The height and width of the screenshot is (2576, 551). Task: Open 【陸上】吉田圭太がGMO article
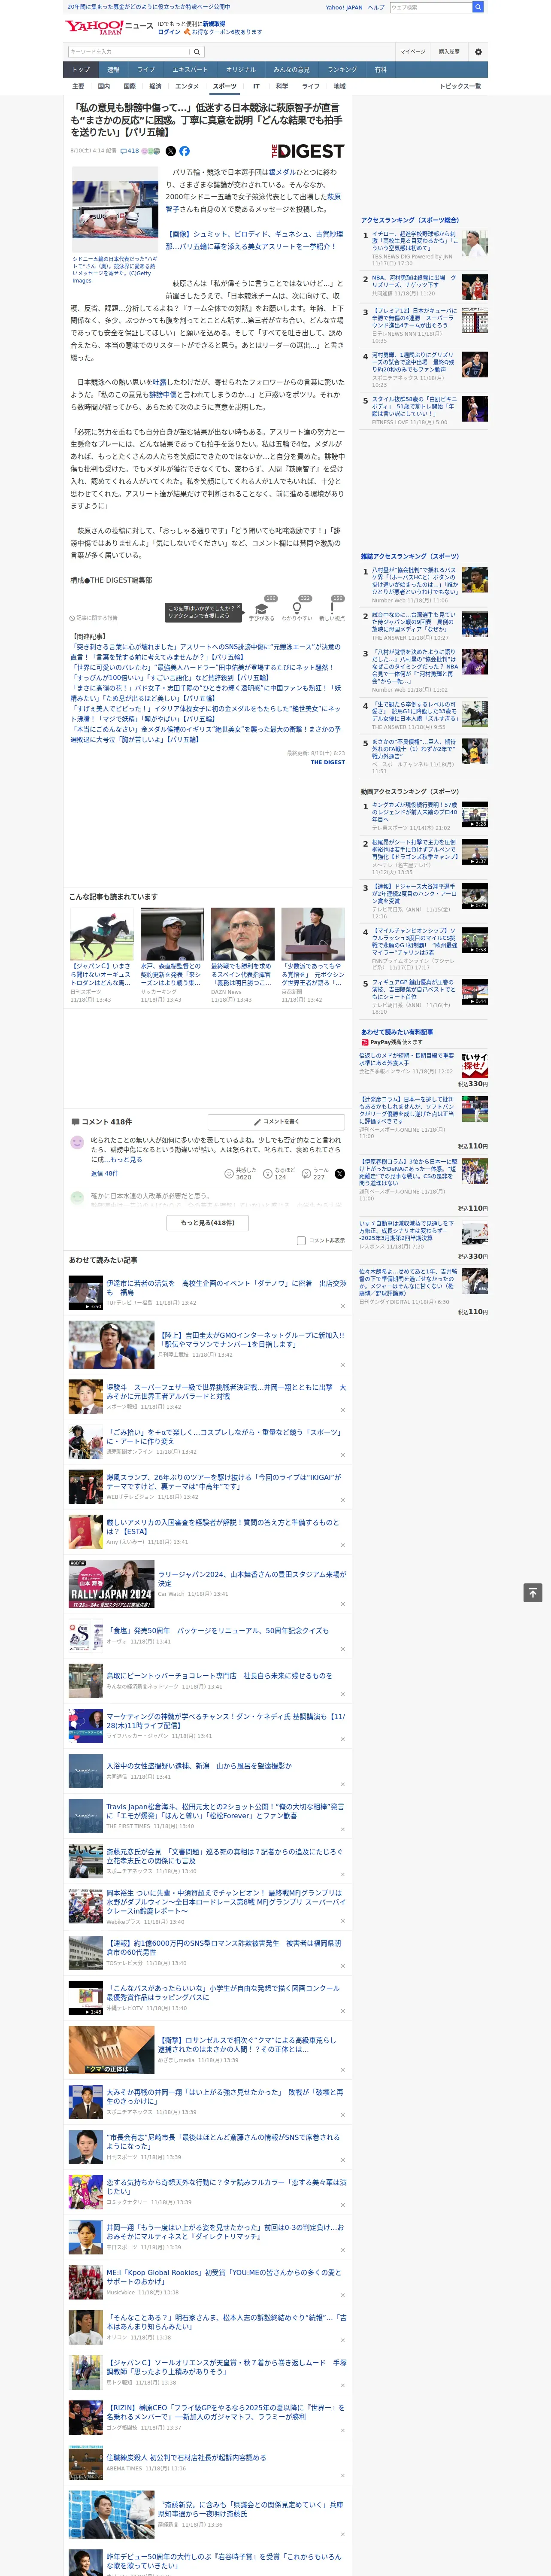(x=252, y=1339)
